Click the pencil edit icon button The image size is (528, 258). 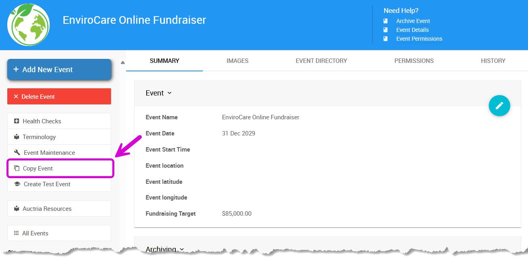click(499, 106)
